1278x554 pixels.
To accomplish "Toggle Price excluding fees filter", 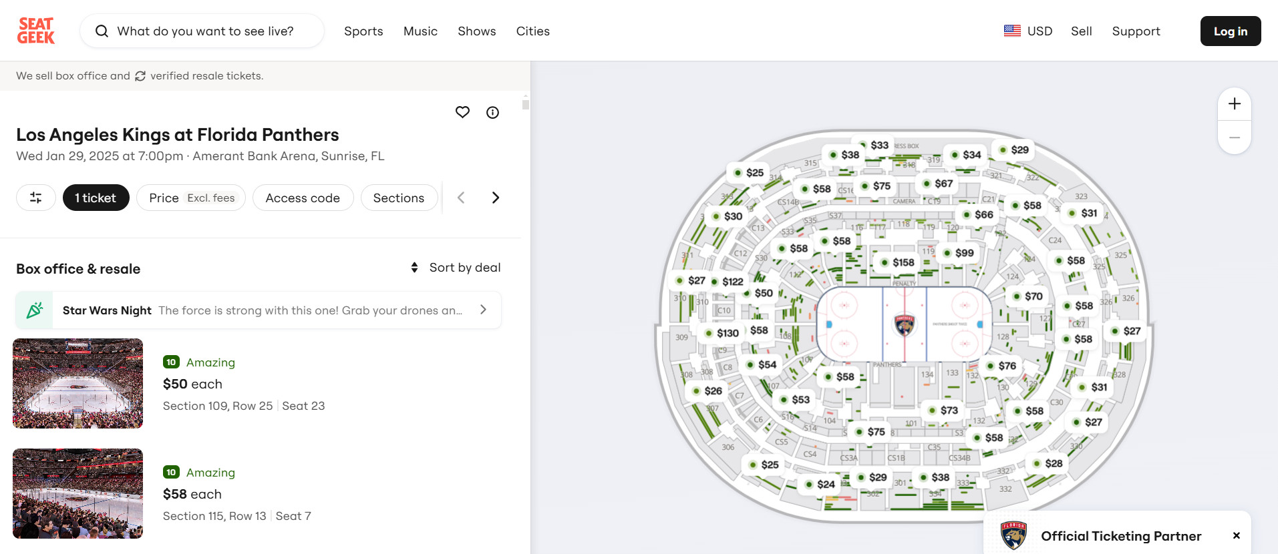I will click(x=191, y=198).
